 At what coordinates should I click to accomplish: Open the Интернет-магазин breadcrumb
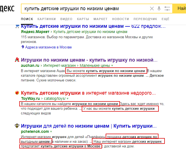pyautogui.click(x=59, y=65)
